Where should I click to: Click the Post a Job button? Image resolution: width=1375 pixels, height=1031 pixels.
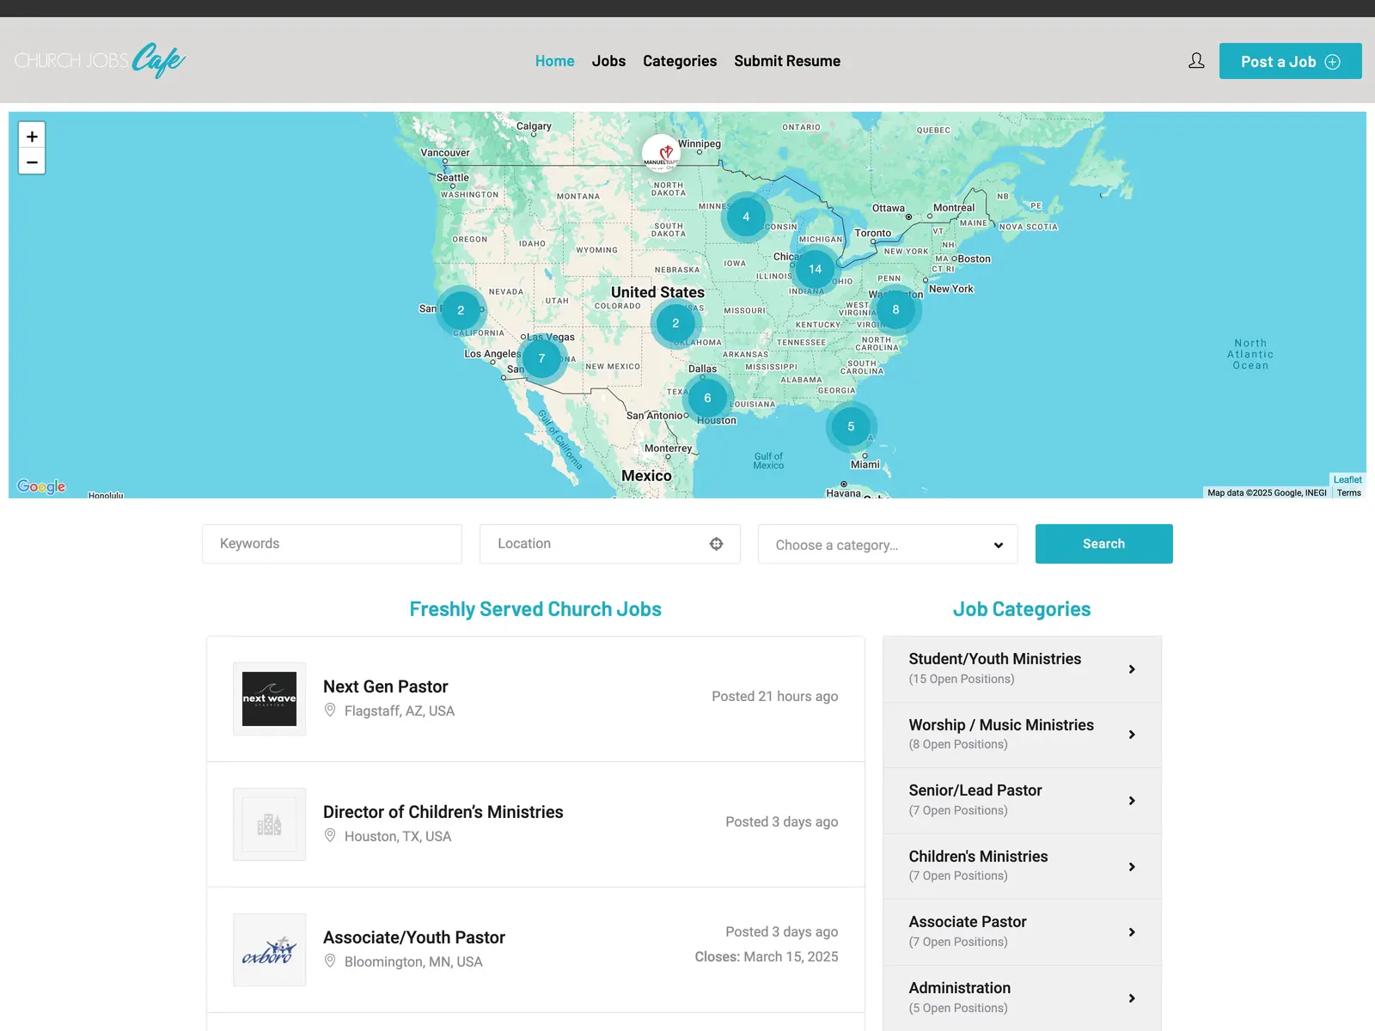(1290, 61)
